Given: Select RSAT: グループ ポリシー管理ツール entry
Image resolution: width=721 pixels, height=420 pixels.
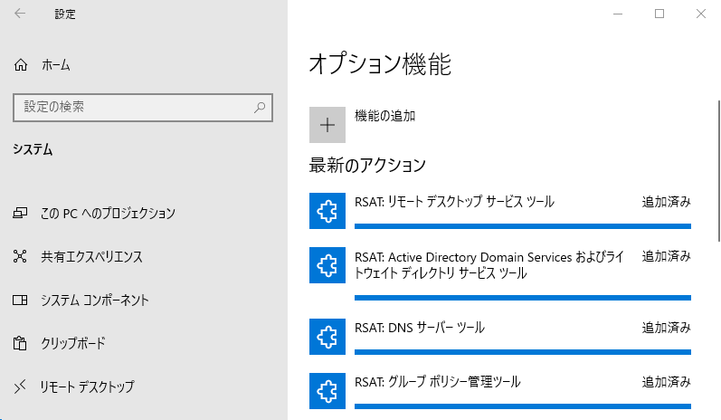Looking at the screenshot, I should pyautogui.click(x=437, y=382).
